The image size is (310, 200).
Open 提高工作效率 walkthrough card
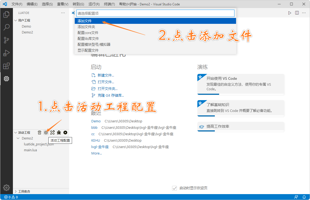(241, 127)
